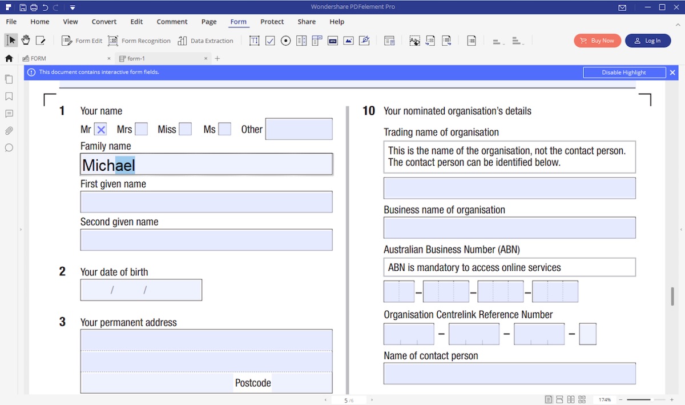Open the Bookmarks panel
This screenshot has height=405, width=685.
point(9,96)
